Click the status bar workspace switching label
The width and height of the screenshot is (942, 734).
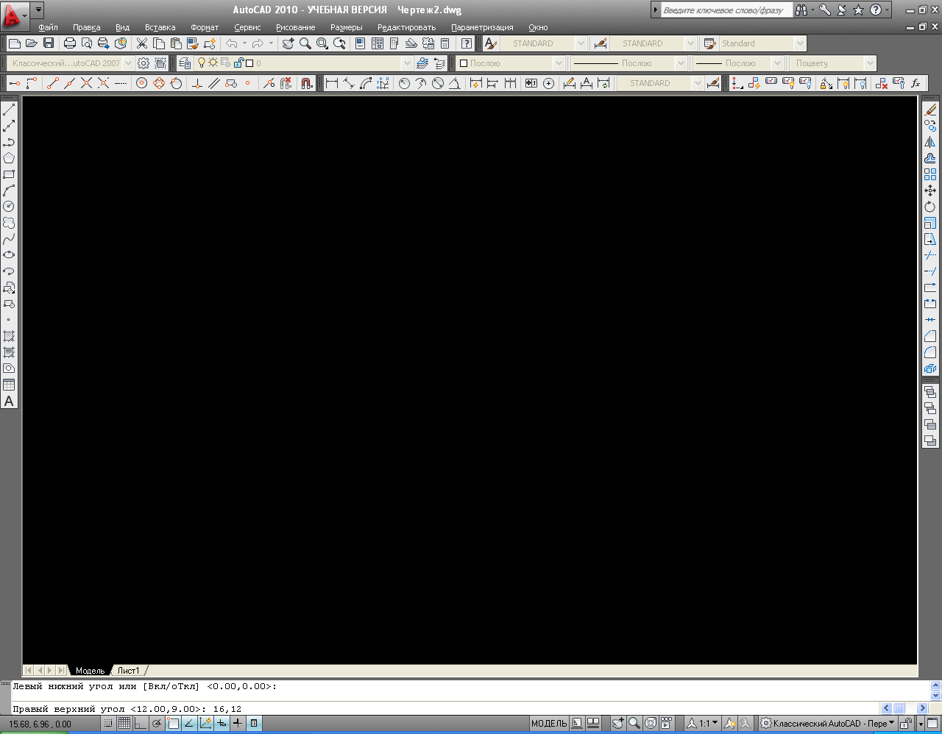pyautogui.click(x=827, y=724)
